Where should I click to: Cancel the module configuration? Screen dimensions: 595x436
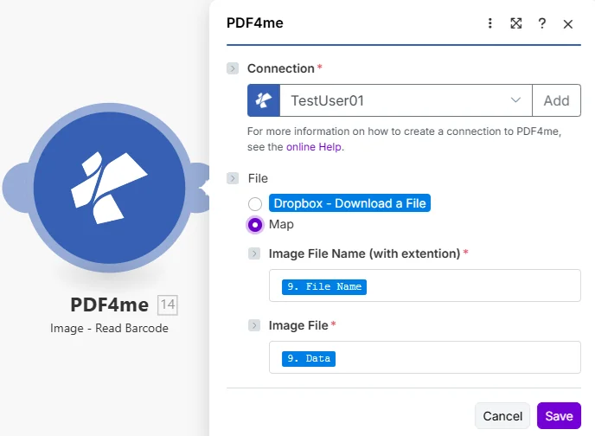click(502, 416)
